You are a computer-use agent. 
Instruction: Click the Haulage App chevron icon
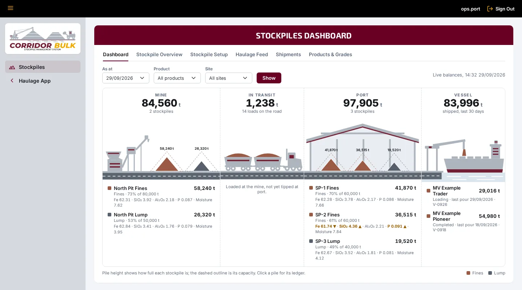[x=12, y=81]
